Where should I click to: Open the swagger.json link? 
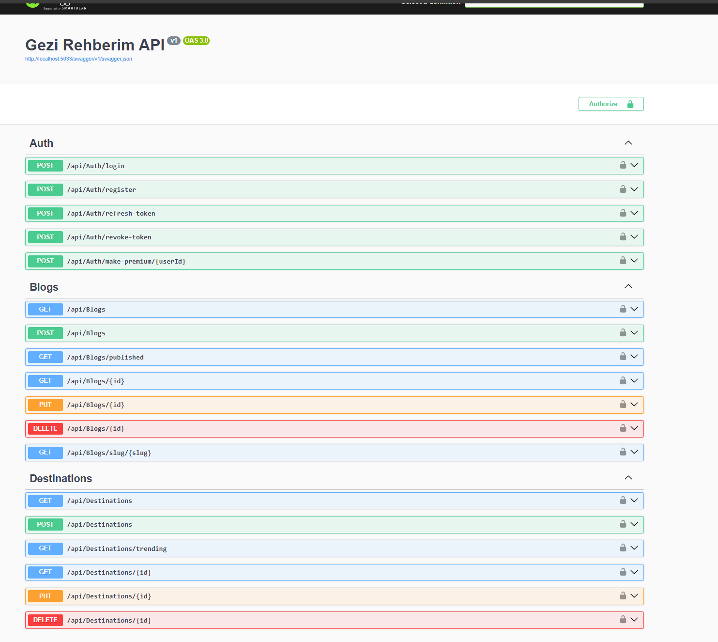(78, 59)
